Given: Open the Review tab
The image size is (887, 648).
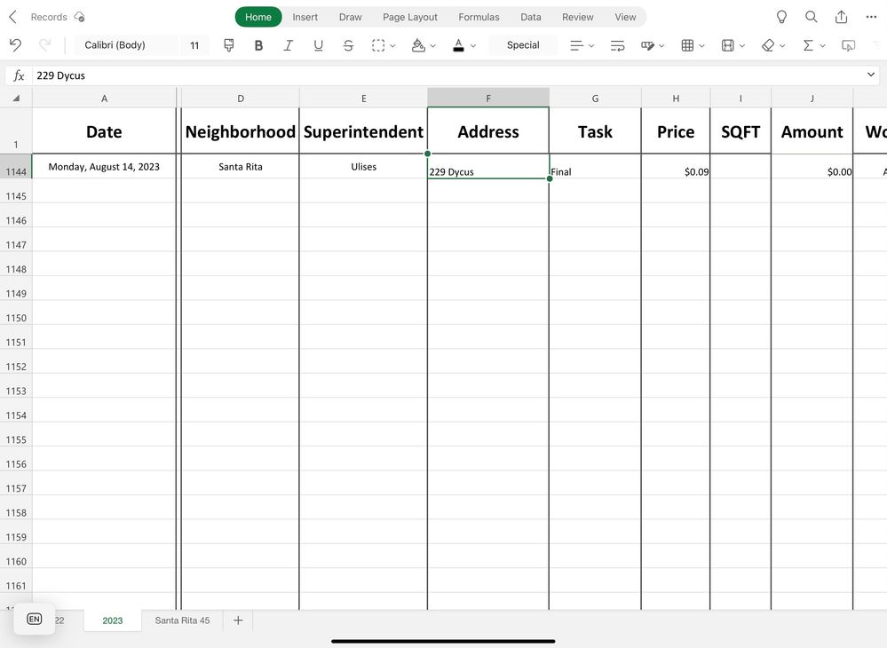Looking at the screenshot, I should click(x=577, y=17).
